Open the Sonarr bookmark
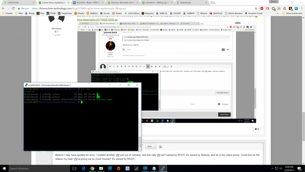Viewport: 305px width, 172px height. [105, 13]
